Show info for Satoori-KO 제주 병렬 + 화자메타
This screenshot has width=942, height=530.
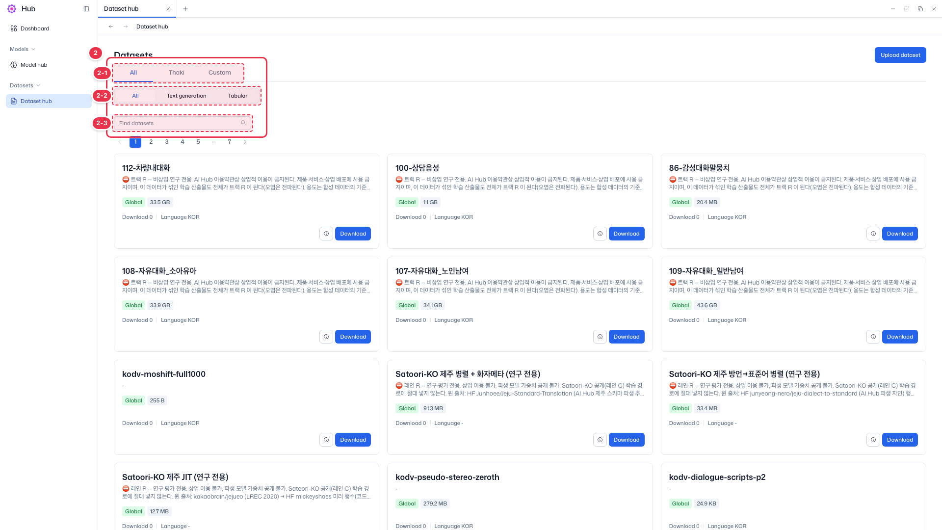coord(600,440)
